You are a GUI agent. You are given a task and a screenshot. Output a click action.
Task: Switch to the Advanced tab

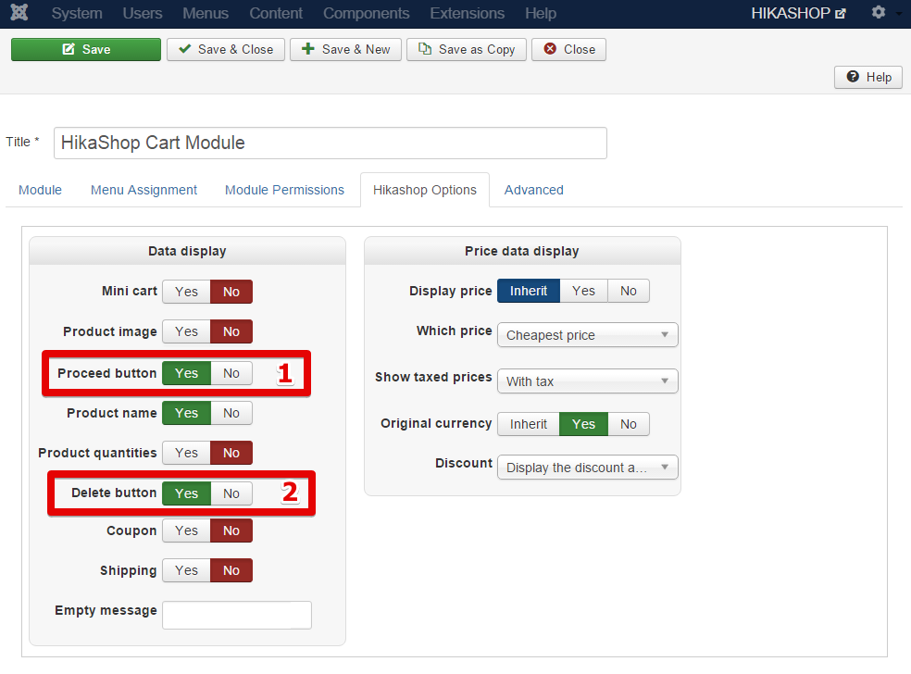tap(534, 190)
